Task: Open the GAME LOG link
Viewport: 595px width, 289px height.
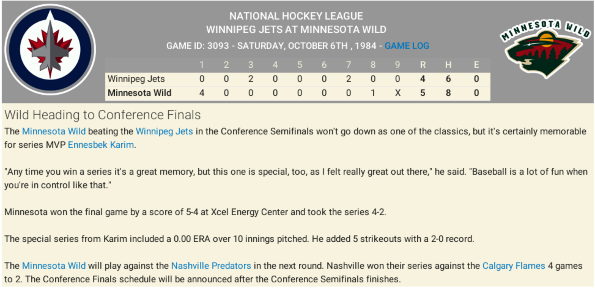Action: (407, 46)
